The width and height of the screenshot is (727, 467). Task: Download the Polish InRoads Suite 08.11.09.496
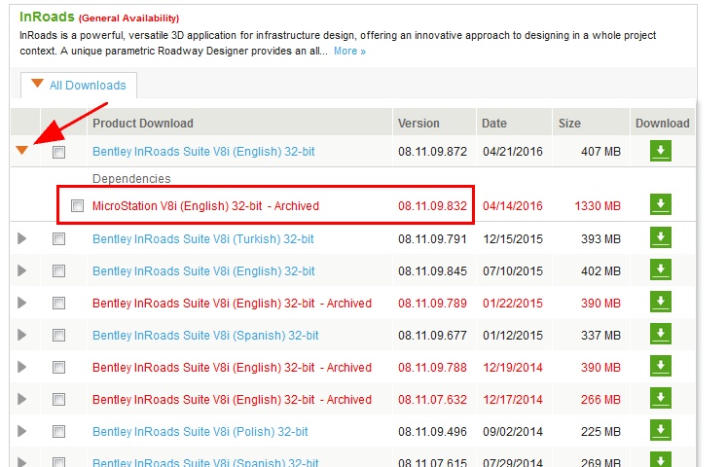click(660, 430)
